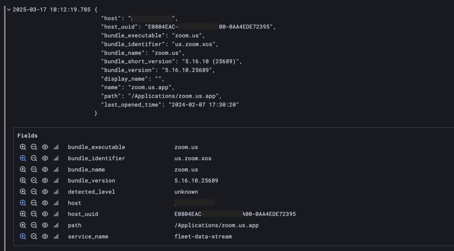Image resolution: width=454 pixels, height=251 pixels.
Task: Show statistics for path field
Action: click(56, 225)
